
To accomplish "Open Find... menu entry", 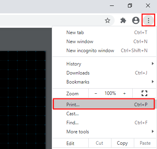I will pyautogui.click(x=104, y=123).
